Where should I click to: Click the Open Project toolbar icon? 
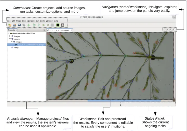click(x=15, y=25)
